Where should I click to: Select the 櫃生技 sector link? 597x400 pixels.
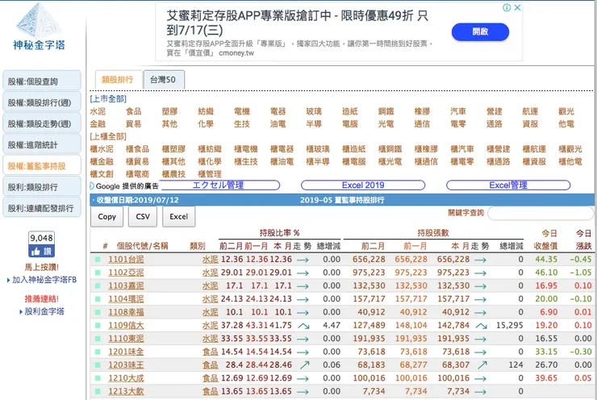click(246, 161)
